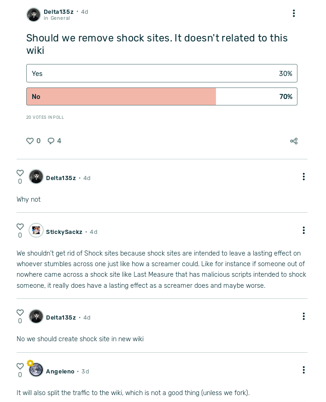Like Angeleno's comment about traffic split
Image resolution: width=326 pixels, height=402 pixels.
tap(20, 367)
